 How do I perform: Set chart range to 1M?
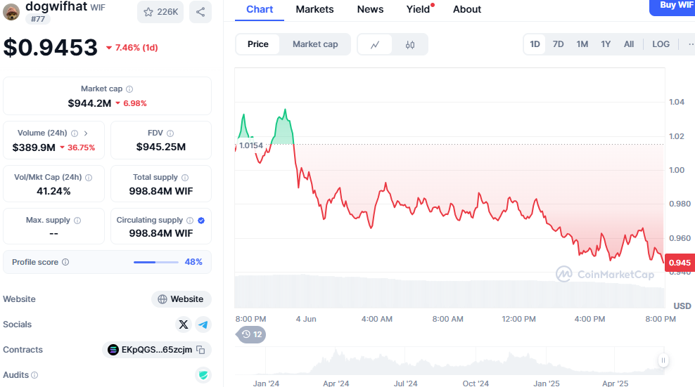582,44
